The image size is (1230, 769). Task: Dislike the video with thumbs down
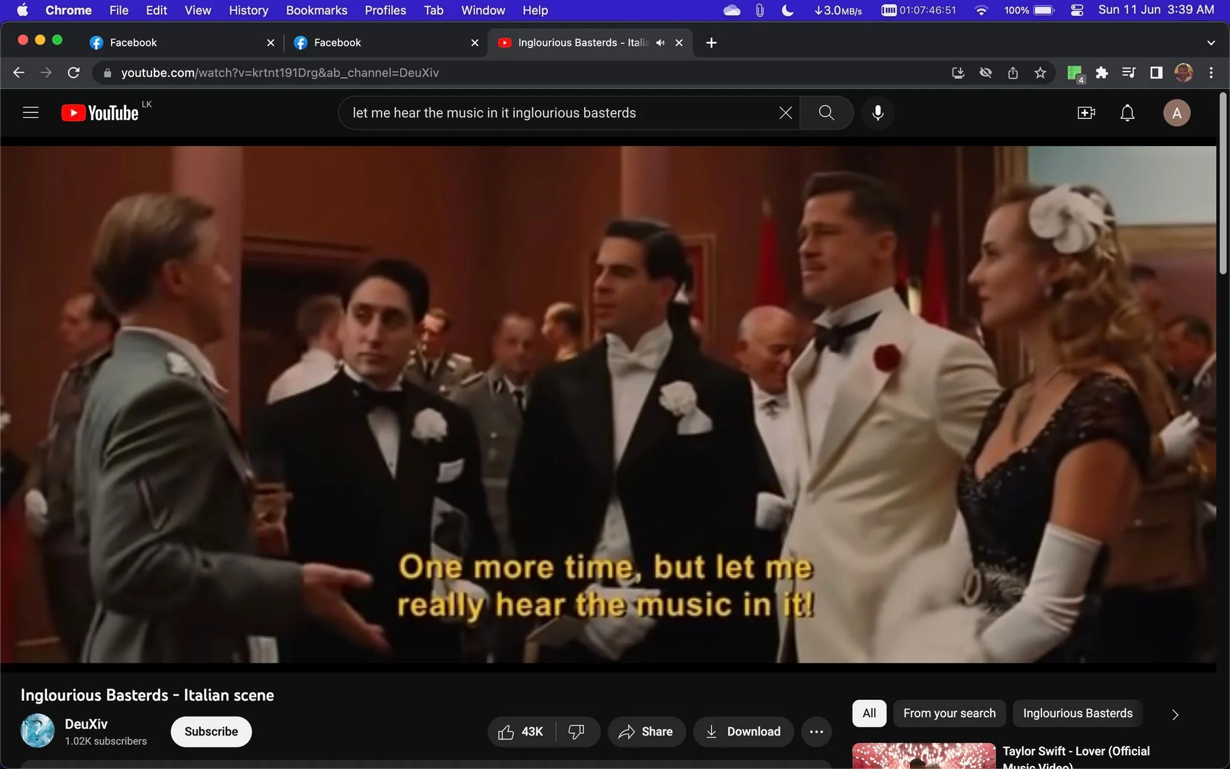click(577, 732)
